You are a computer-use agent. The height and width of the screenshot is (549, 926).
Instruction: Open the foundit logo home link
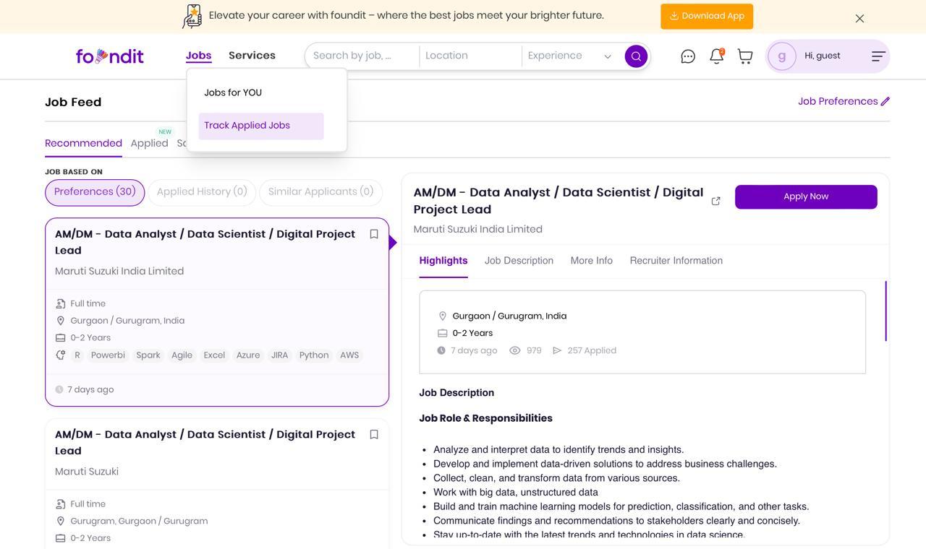pos(110,56)
